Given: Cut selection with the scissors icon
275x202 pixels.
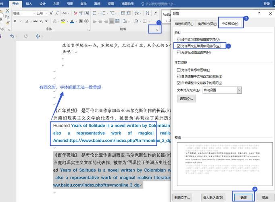Looking at the screenshot, I should [x=7, y=11].
